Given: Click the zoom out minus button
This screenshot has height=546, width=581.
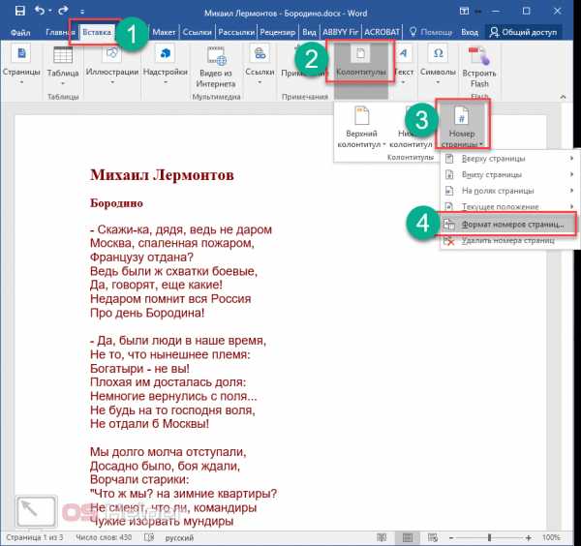Looking at the screenshot, I should point(451,538).
